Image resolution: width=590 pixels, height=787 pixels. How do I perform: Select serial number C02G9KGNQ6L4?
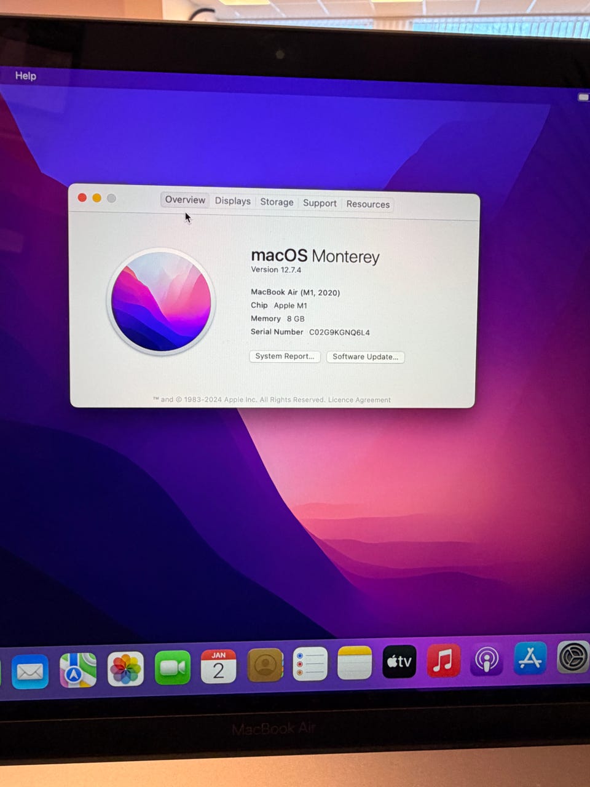tap(339, 332)
